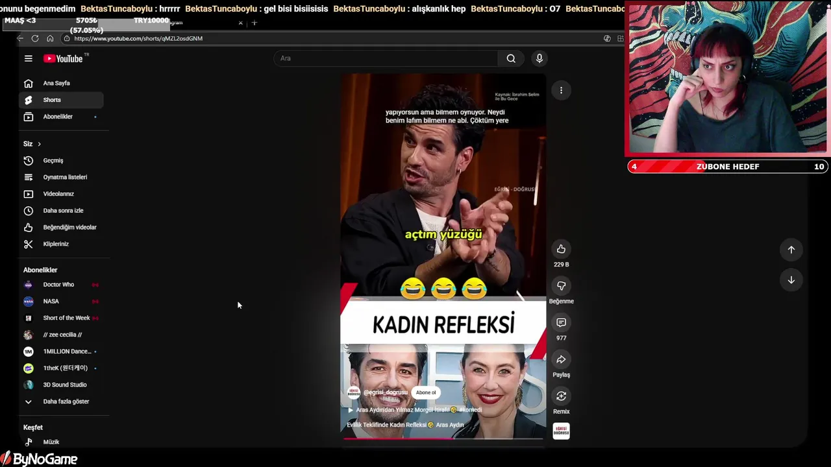Click the Short's video progress bar
831x467 pixels.
coord(443,438)
